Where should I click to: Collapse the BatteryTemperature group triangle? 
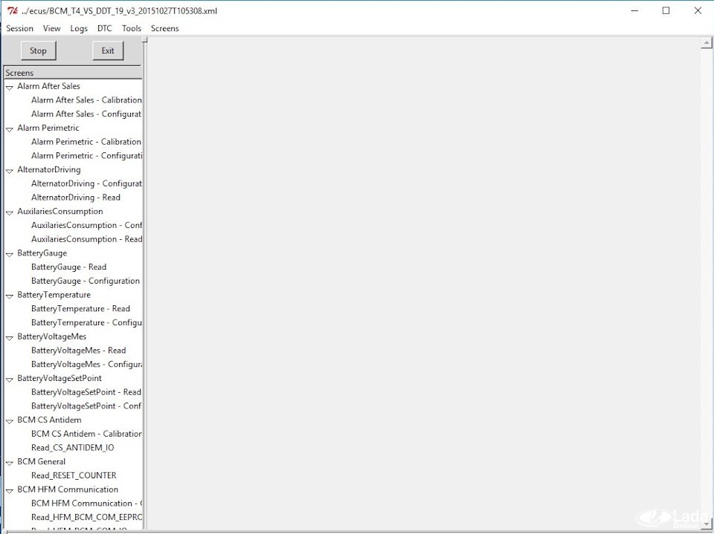point(9,296)
